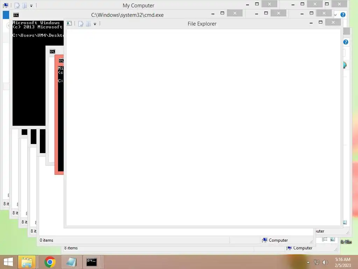Maximize the My Computer window
This screenshot has width=358, height=269.
pos(257,4)
